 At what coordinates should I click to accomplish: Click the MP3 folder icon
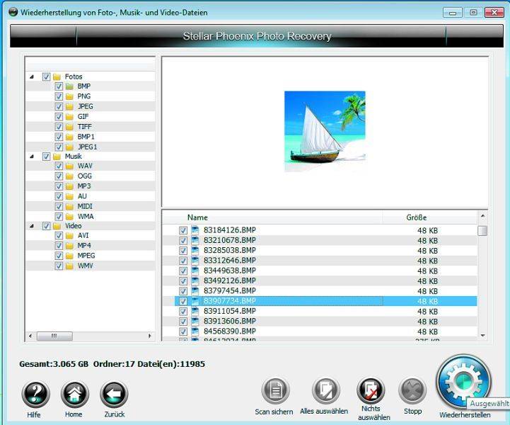click(69, 186)
